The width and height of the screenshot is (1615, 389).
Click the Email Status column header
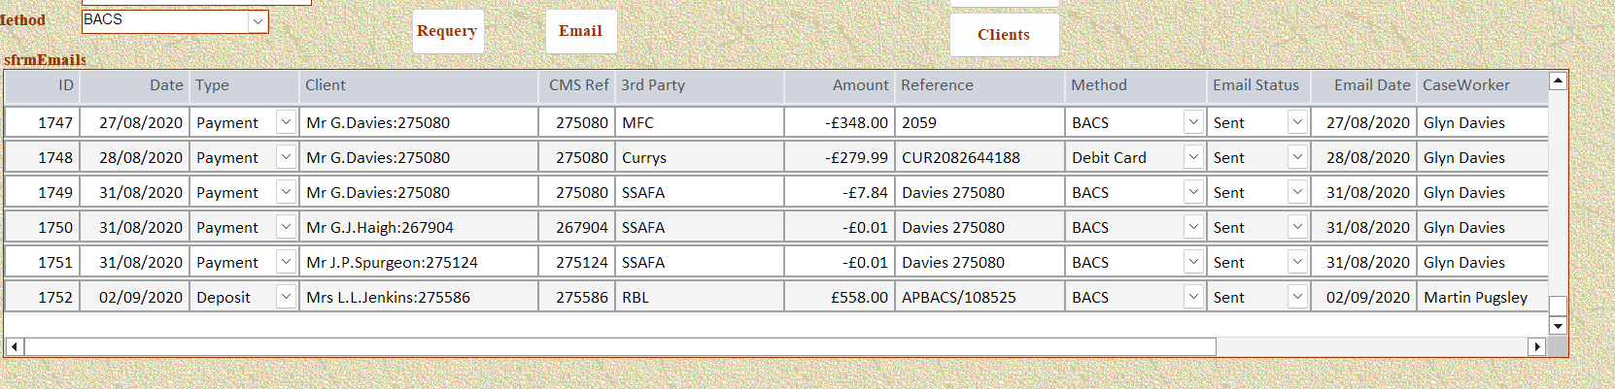[1257, 85]
